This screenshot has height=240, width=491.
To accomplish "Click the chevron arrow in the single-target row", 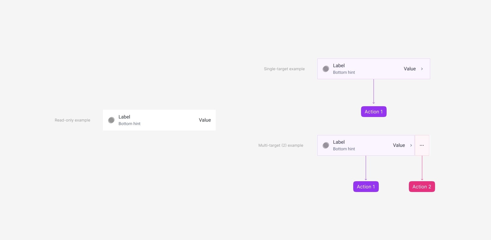I will point(422,69).
